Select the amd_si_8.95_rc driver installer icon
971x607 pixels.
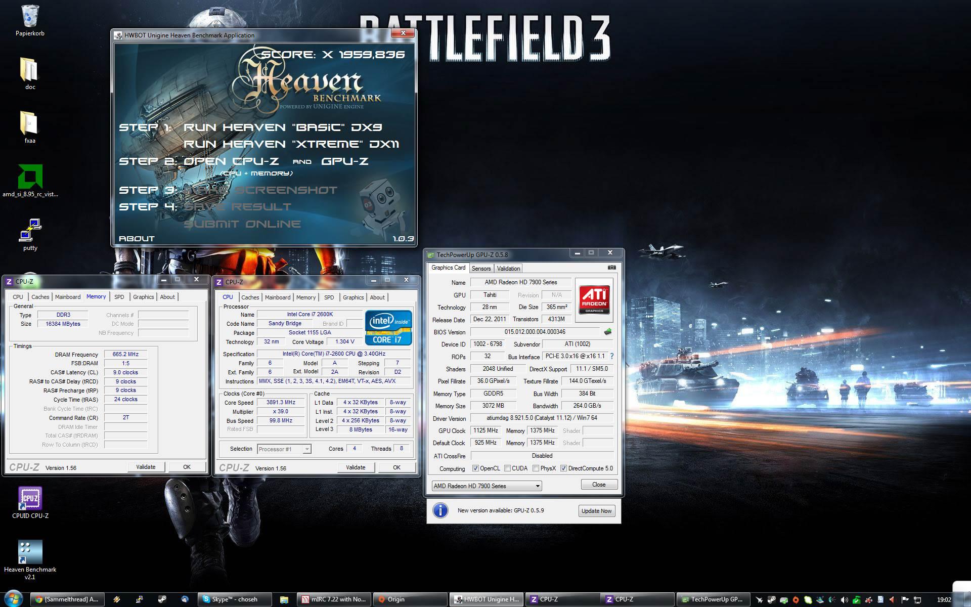[30, 181]
